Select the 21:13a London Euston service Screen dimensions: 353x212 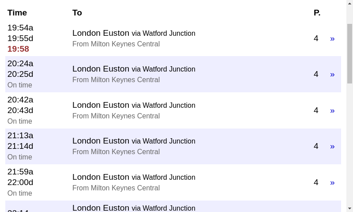[x=173, y=146]
